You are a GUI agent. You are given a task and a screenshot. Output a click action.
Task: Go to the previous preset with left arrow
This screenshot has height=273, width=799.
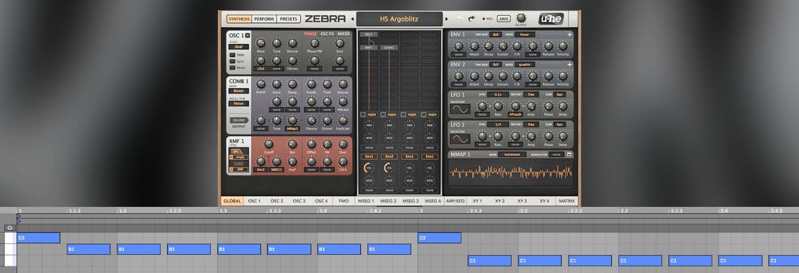tap(352, 19)
